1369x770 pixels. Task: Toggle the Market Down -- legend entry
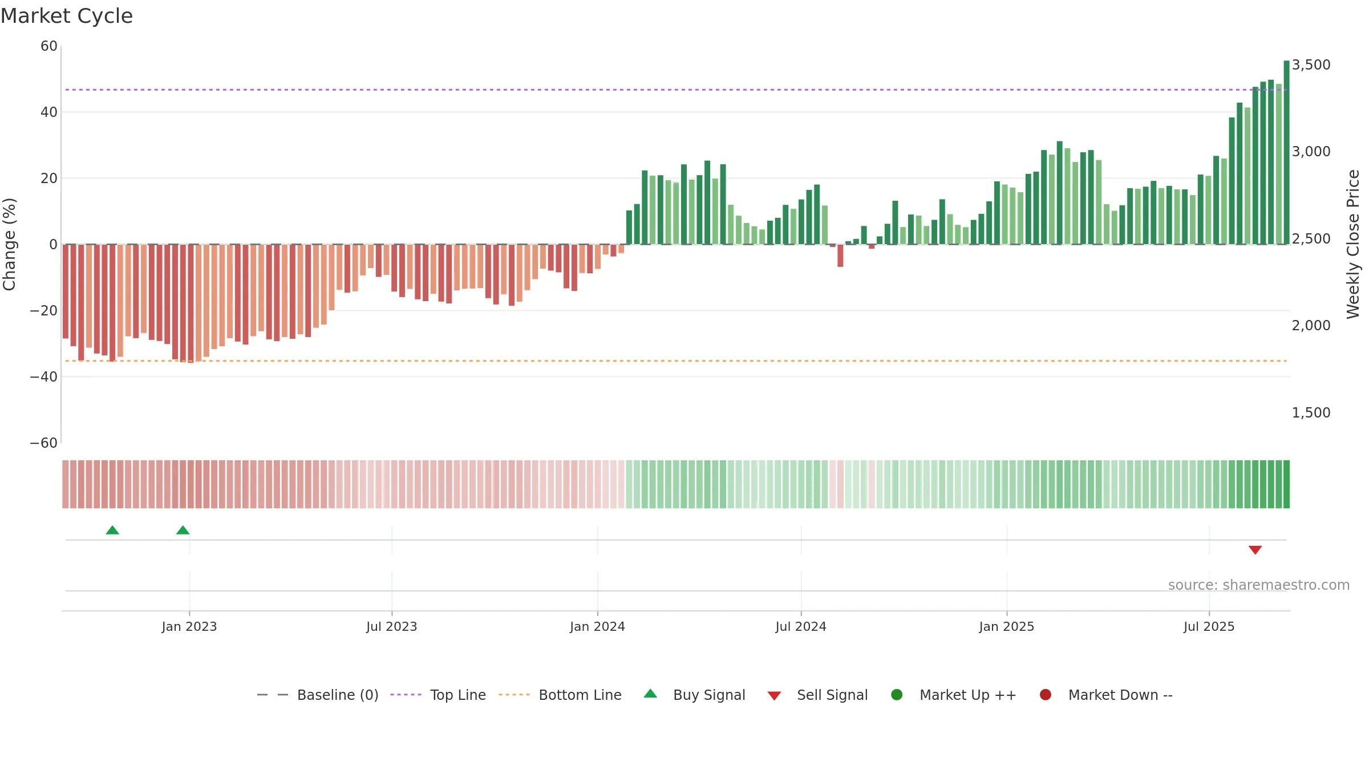tap(1105, 695)
